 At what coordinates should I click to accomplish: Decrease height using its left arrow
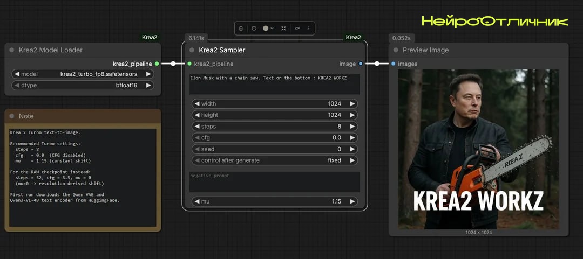point(196,115)
